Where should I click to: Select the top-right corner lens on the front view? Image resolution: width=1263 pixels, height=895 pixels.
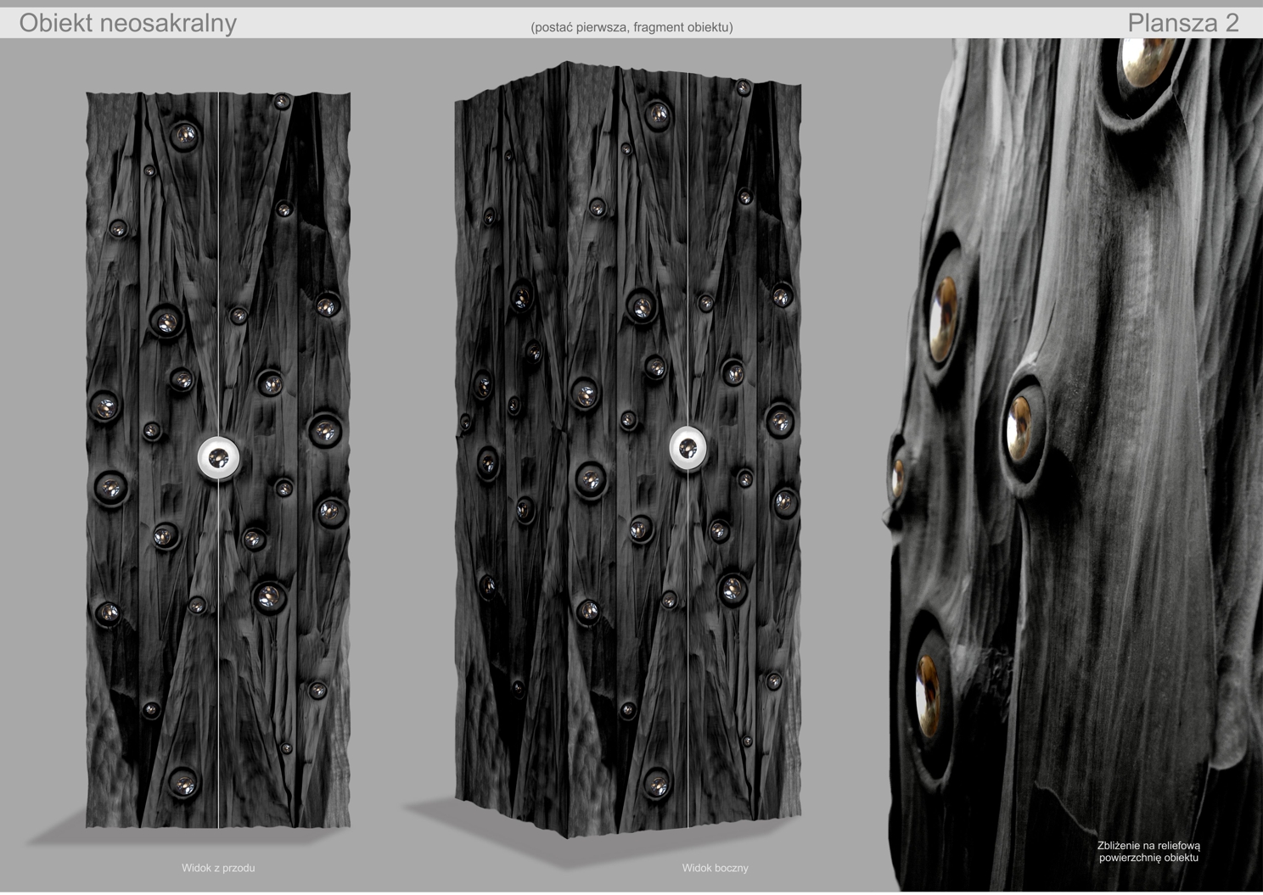click(282, 102)
